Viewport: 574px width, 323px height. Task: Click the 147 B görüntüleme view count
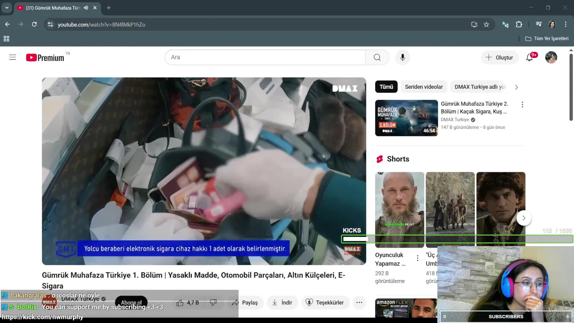460,127
